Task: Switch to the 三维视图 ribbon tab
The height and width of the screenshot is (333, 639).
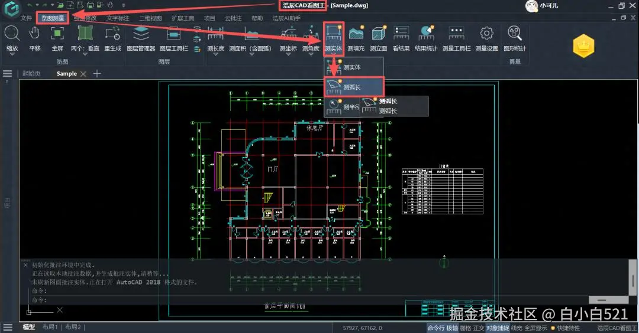Action: click(x=150, y=18)
